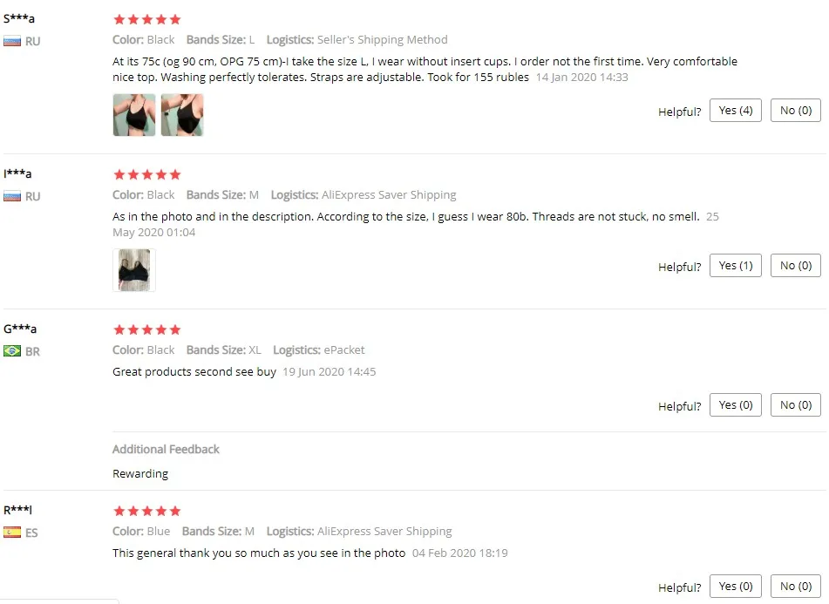Click the star rating on R***l's review

(147, 511)
